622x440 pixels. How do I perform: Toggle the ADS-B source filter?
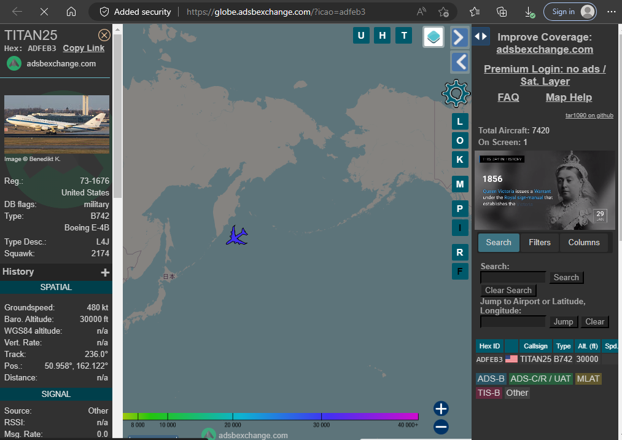[x=491, y=379]
